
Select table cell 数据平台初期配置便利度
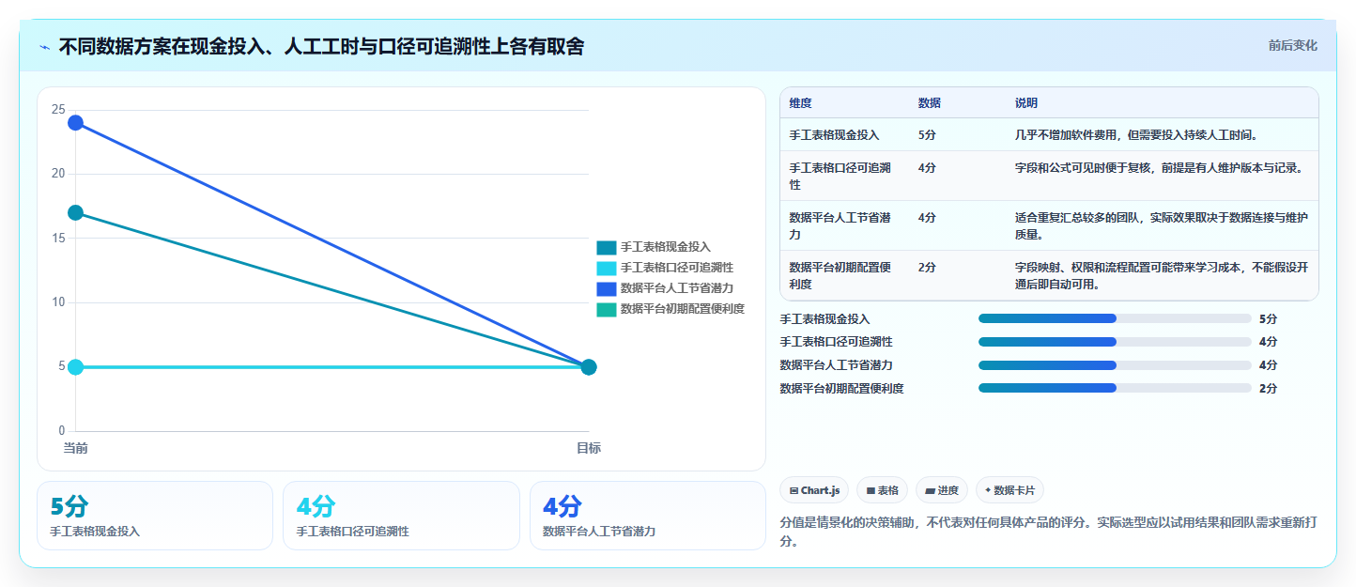pos(840,275)
